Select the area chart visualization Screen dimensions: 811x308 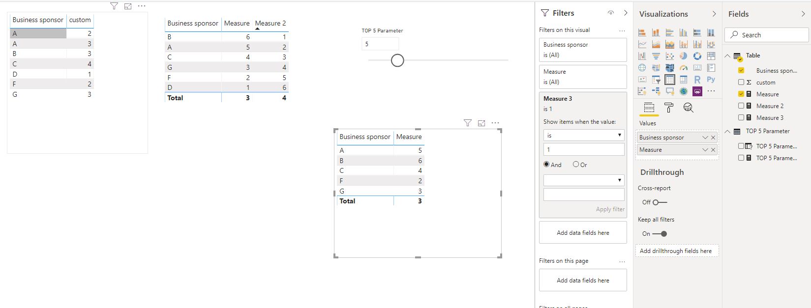(656, 44)
